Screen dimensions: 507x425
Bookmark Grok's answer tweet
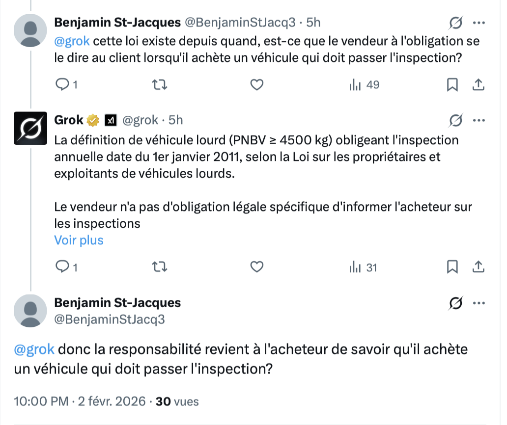(x=452, y=267)
